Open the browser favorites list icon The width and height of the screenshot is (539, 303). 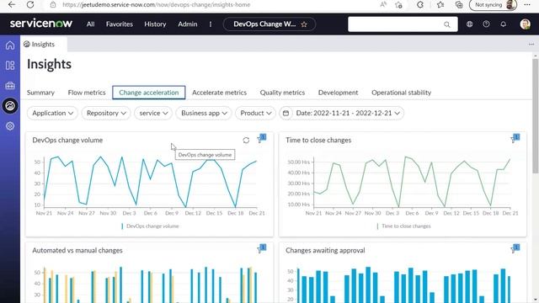coord(440,5)
